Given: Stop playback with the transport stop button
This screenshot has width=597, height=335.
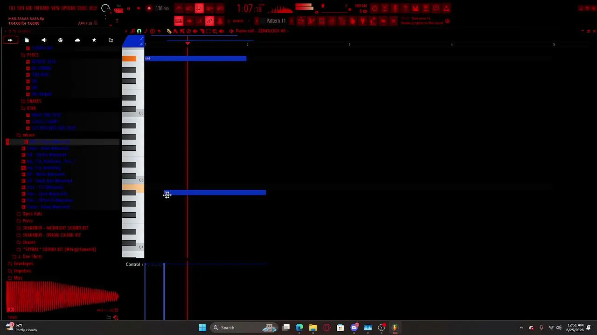Looking at the screenshot, I should coord(138,8).
